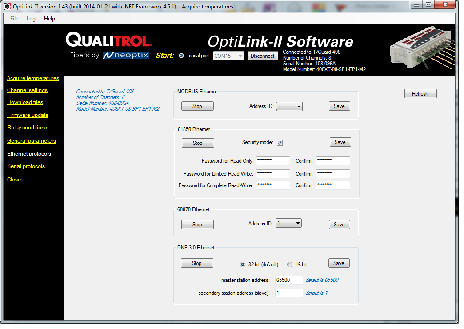Select the 16-bit DNP option
Screen dimensions: 464x329
(x=290, y=265)
